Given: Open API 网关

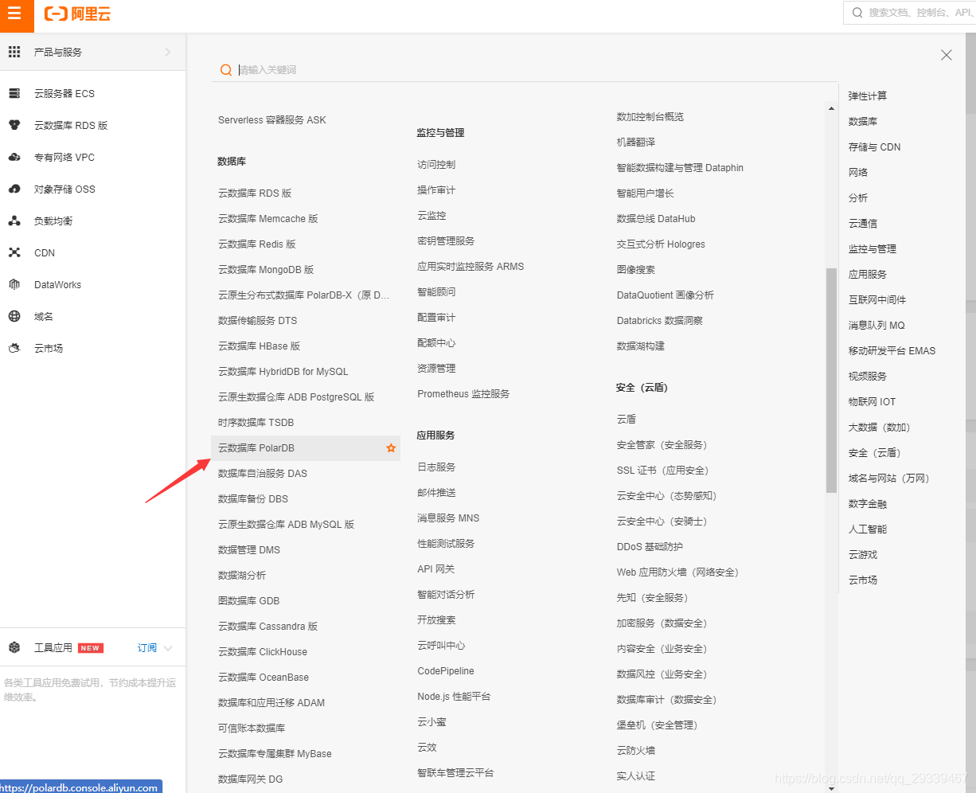Looking at the screenshot, I should (x=436, y=569).
